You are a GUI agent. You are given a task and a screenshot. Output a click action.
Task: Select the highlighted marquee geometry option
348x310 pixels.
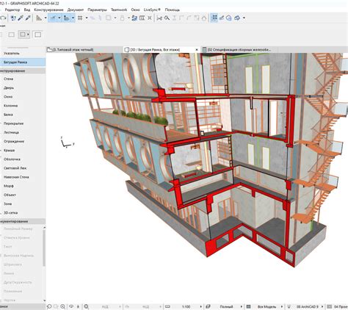23,35
